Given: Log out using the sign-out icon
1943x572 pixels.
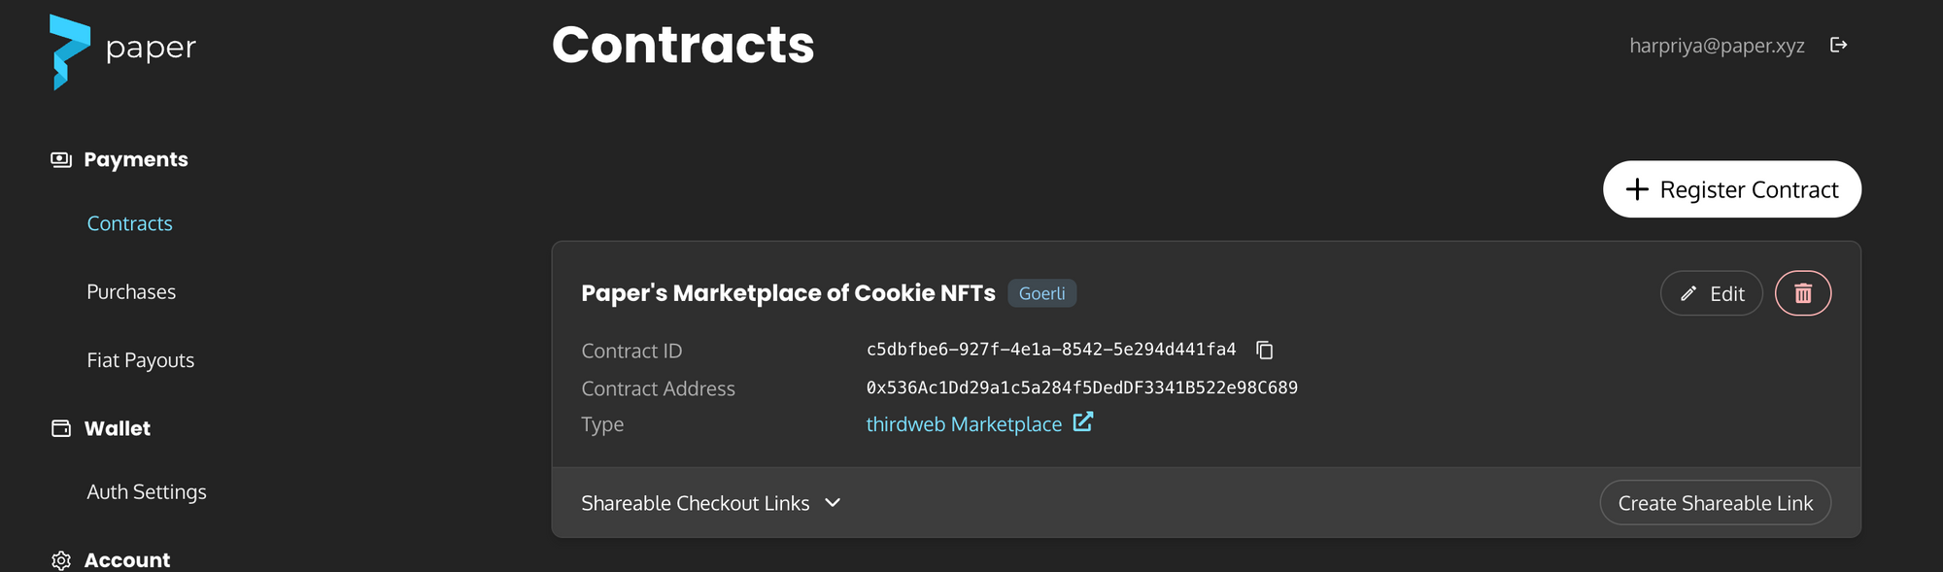Looking at the screenshot, I should click(x=1838, y=44).
